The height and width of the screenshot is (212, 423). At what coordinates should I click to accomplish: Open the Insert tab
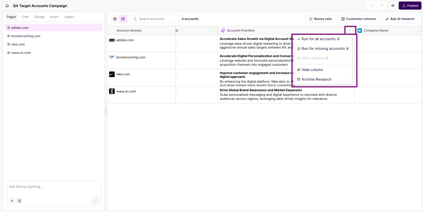pos(54,17)
